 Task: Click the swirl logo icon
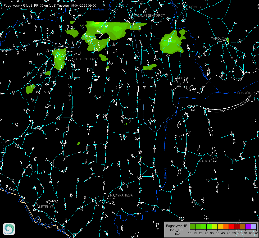[9, 229]
